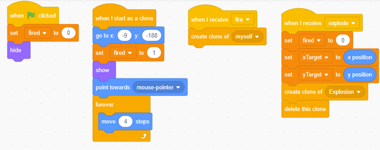Click the move 4 steps number field
This screenshot has height=150, width=380.
click(125, 121)
